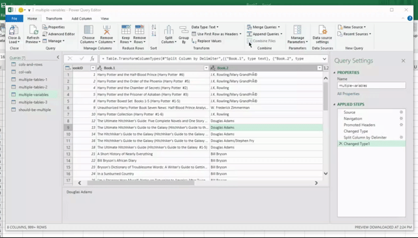Click Split Column icon
The height and width of the screenshot is (238, 418).
pyautogui.click(x=169, y=30)
